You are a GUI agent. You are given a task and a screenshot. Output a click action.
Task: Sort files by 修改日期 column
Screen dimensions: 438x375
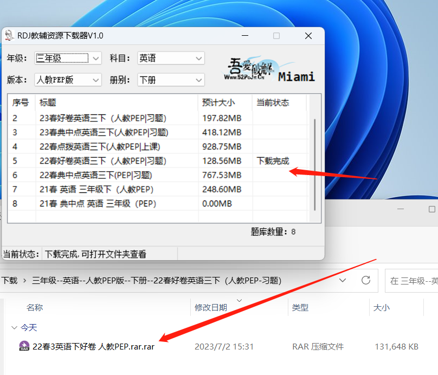pos(211,307)
